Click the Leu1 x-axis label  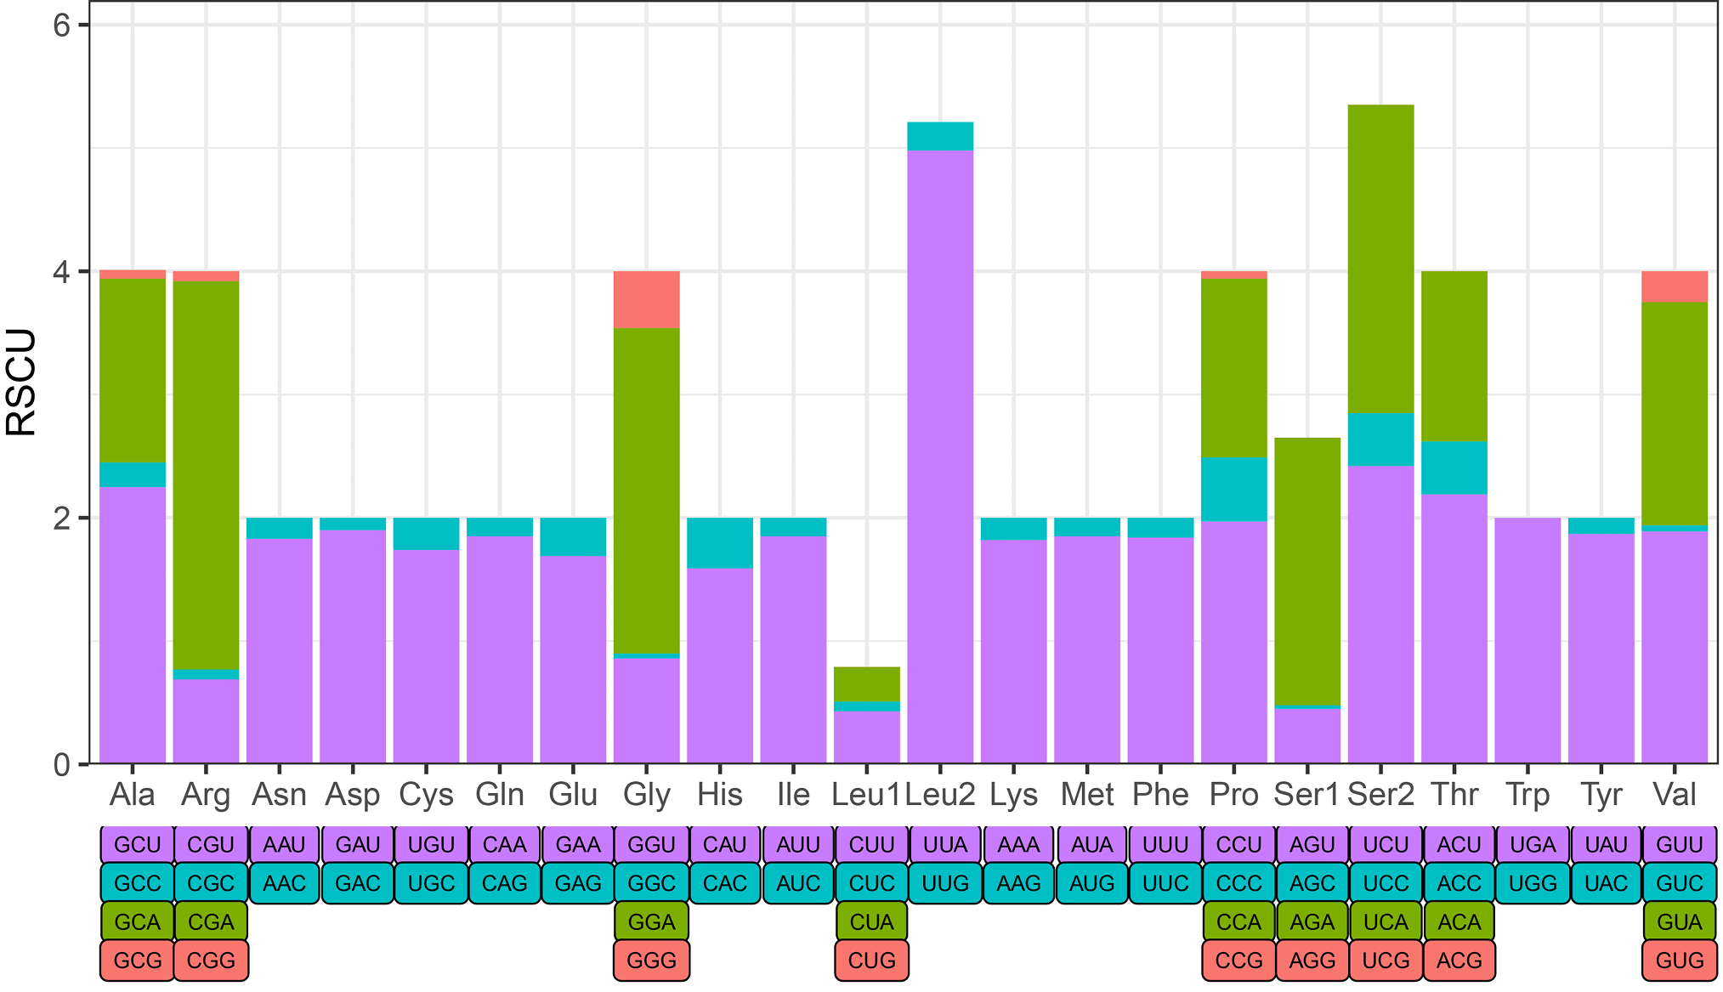click(866, 795)
